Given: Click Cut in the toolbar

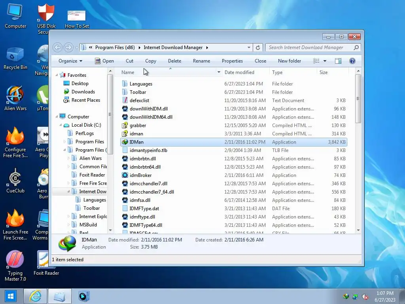Looking at the screenshot, I should [129, 61].
